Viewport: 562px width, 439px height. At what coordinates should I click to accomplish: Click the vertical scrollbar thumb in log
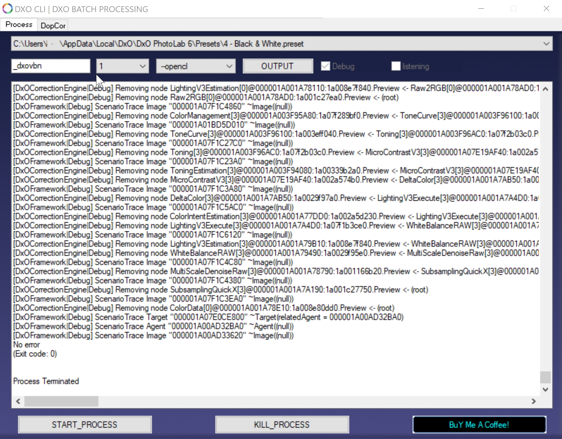pos(545,377)
